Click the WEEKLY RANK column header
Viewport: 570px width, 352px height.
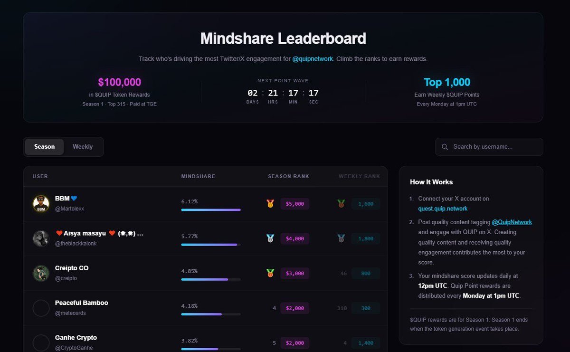tap(359, 176)
